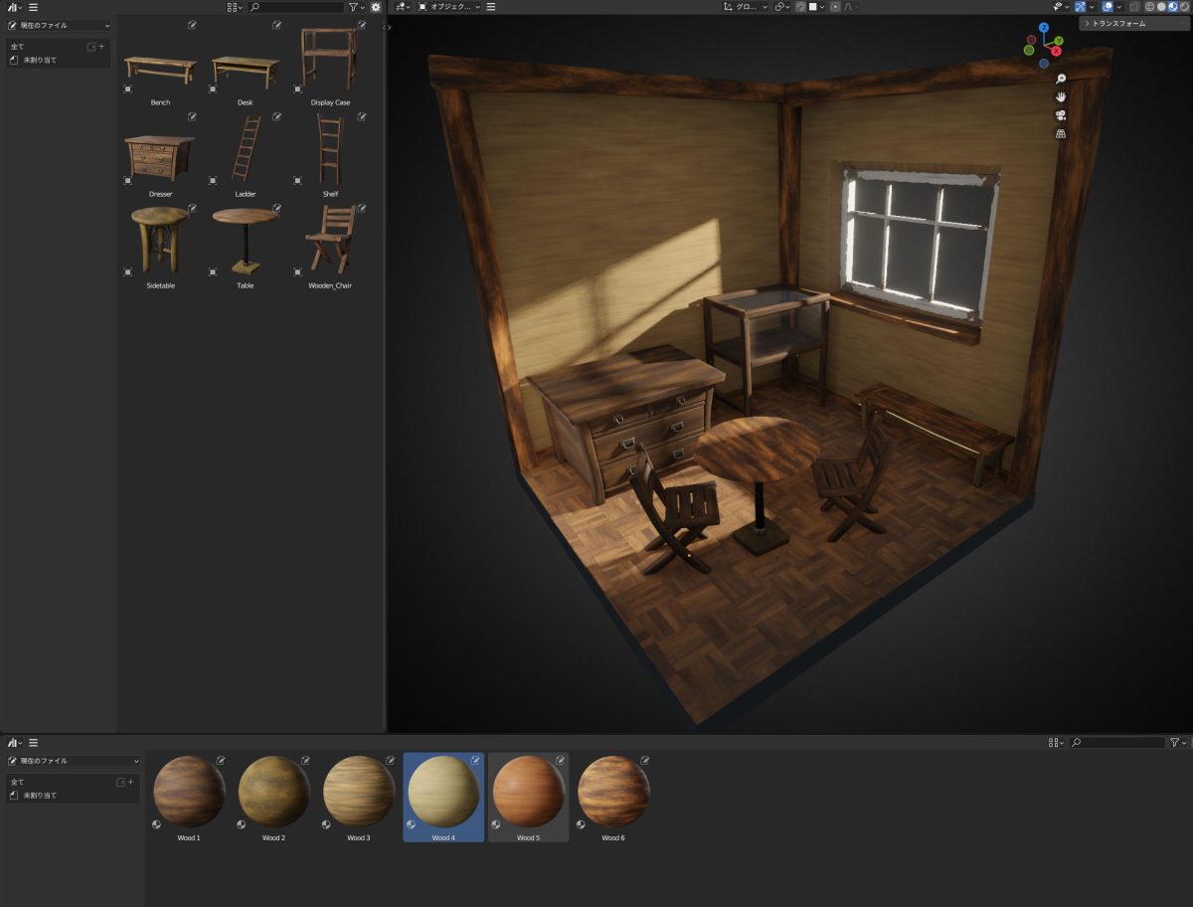1193x907 pixels.
Task: Select the Wood 5 material sphere
Action: point(528,792)
